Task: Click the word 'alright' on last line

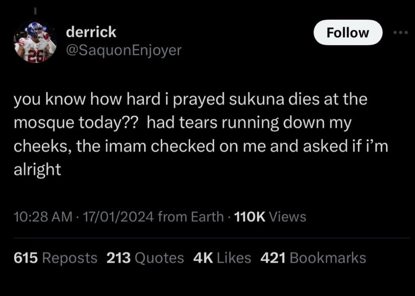Action: [38, 170]
